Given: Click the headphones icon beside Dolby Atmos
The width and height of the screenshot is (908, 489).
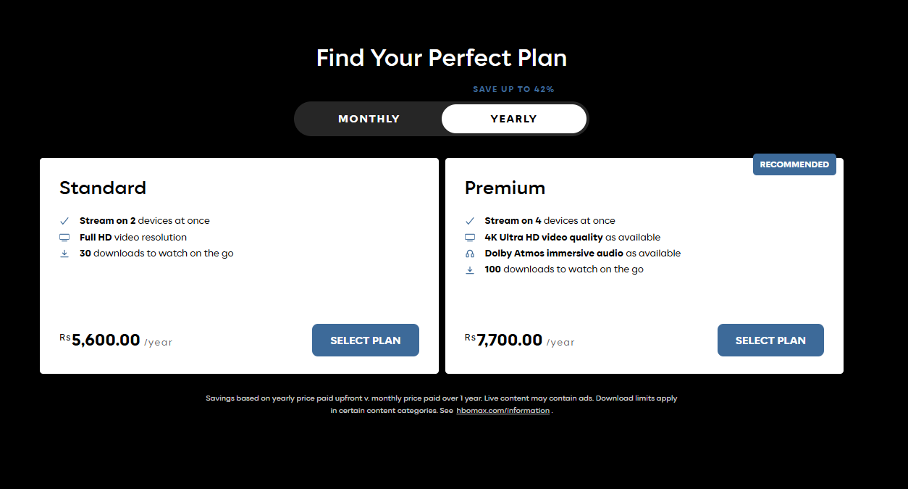Looking at the screenshot, I should (x=470, y=254).
